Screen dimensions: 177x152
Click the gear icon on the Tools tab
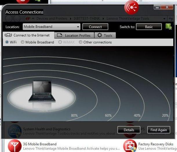pyautogui.click(x=100, y=35)
